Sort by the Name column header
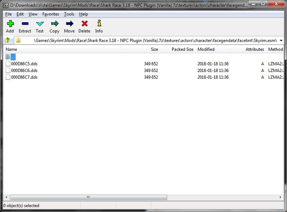 click(x=64, y=49)
